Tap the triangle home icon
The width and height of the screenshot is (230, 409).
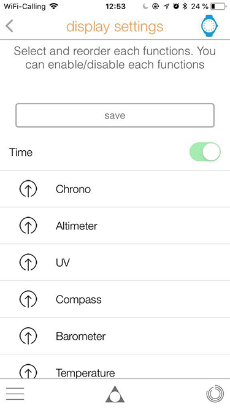(x=115, y=394)
